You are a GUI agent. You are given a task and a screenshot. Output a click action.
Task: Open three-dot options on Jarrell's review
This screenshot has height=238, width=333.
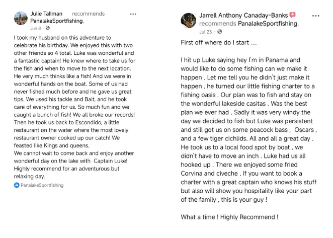(315, 16)
